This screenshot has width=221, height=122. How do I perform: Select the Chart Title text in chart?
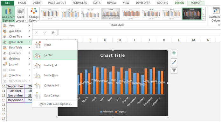click(113, 55)
